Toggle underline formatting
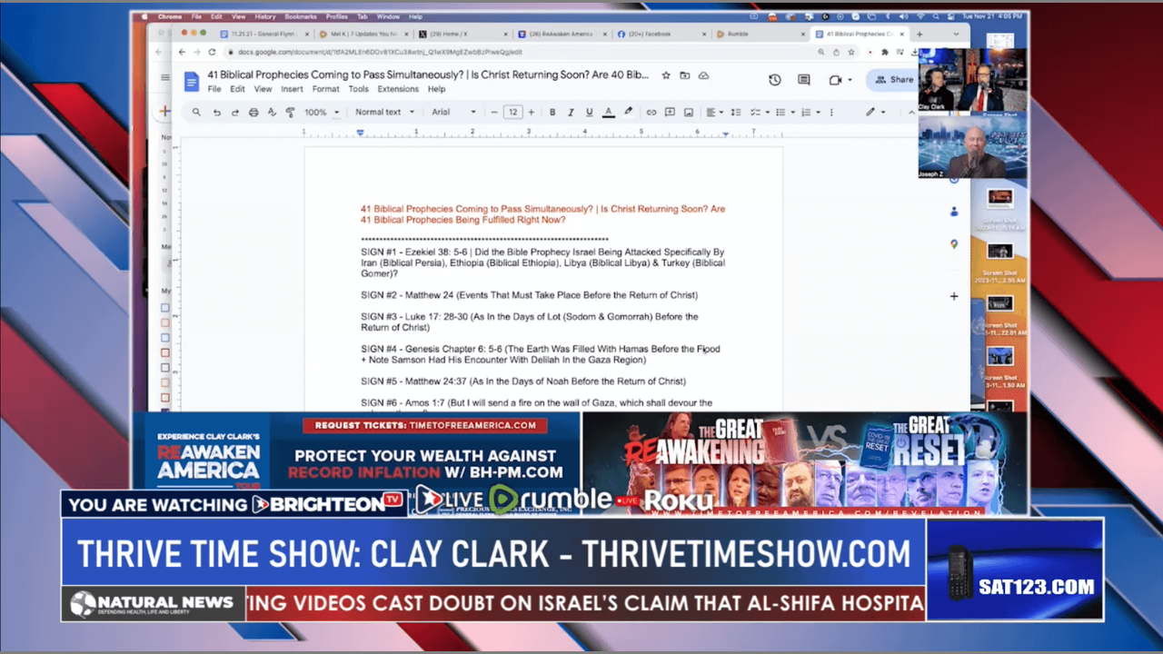 click(590, 113)
